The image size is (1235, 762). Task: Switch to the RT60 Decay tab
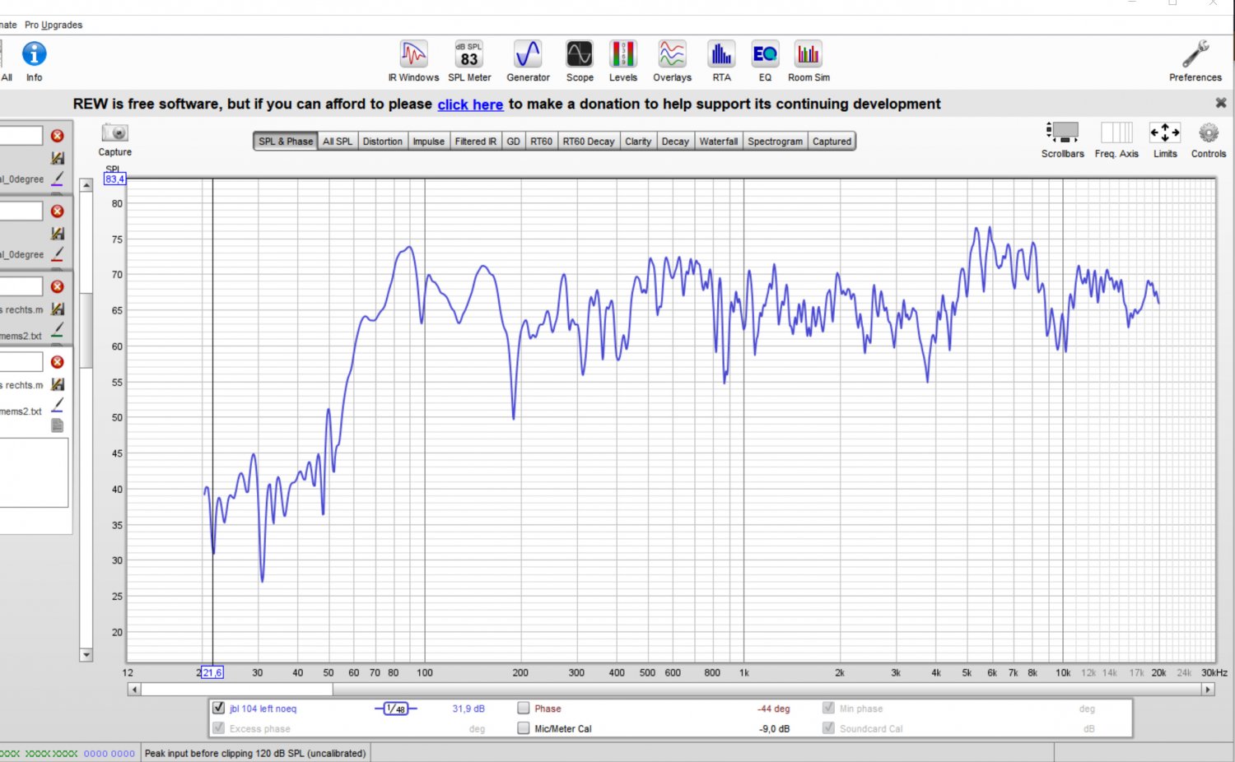pos(589,142)
